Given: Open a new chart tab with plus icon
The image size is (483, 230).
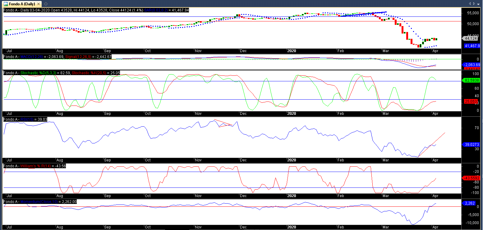Looking at the screenshot, I should [46, 3].
